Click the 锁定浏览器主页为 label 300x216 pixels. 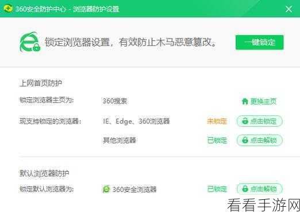47,100
